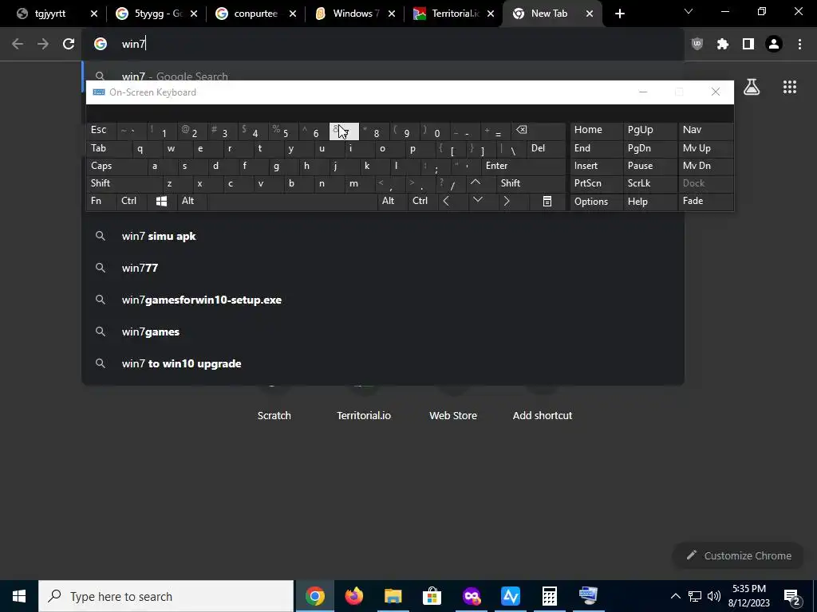Image resolution: width=817 pixels, height=612 pixels.
Task: Reload the page in Chrome
Action: tap(69, 45)
